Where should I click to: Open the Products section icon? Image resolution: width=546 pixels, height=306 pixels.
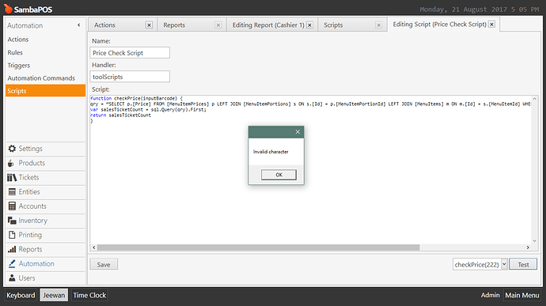(x=11, y=163)
